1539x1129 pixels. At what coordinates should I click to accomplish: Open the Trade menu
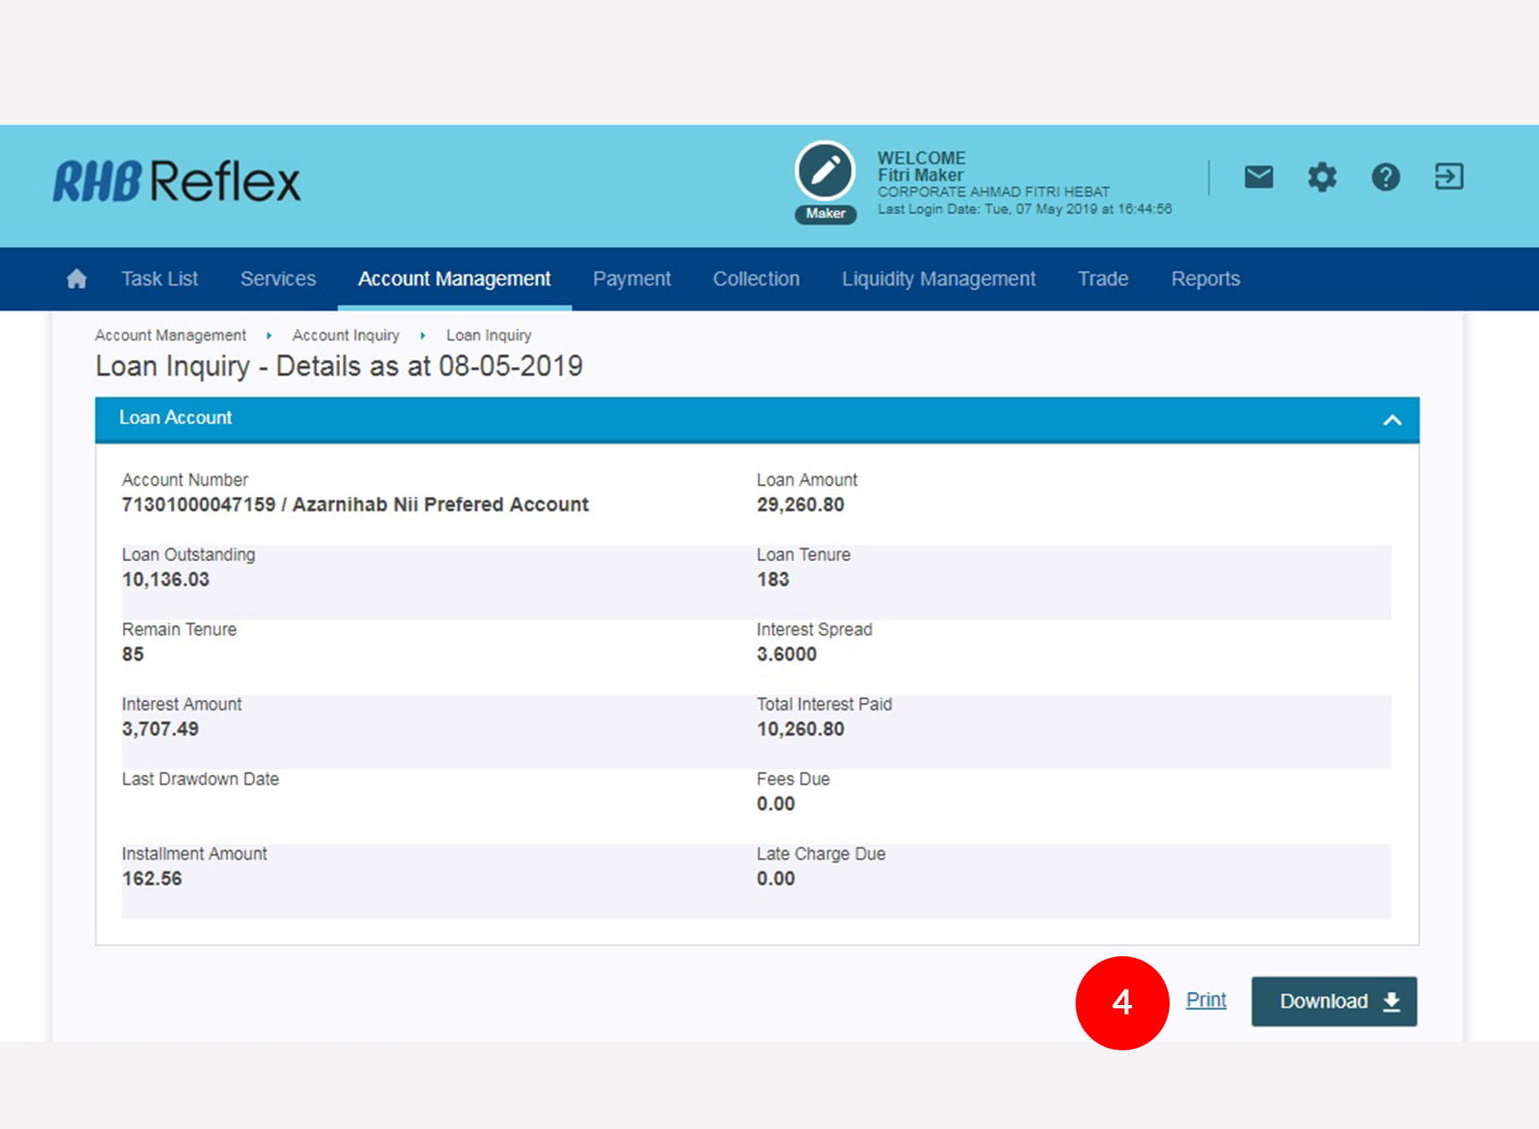point(1103,279)
